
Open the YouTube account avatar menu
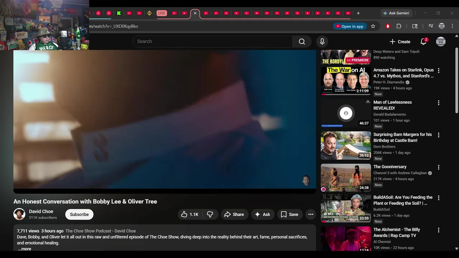point(441,42)
